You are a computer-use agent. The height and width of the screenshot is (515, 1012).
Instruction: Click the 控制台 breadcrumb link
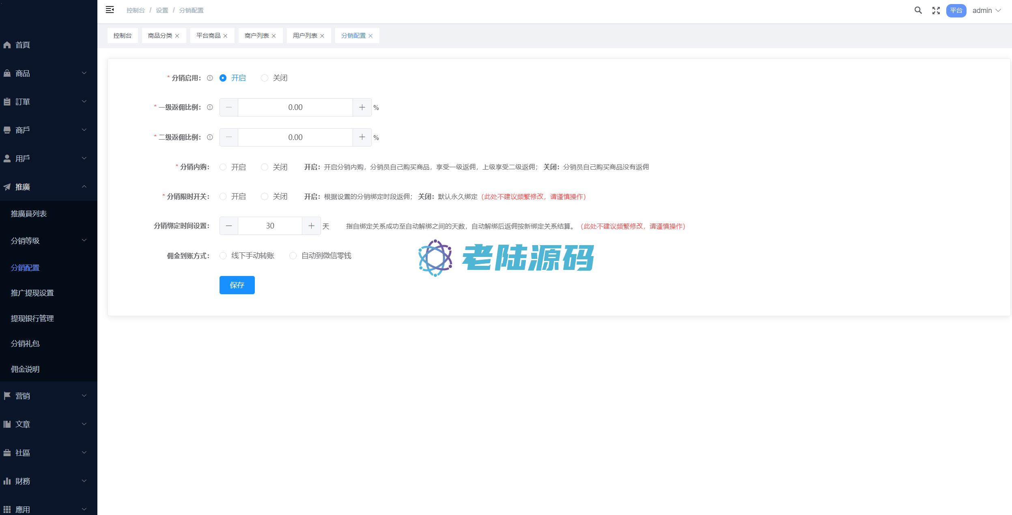tap(136, 11)
